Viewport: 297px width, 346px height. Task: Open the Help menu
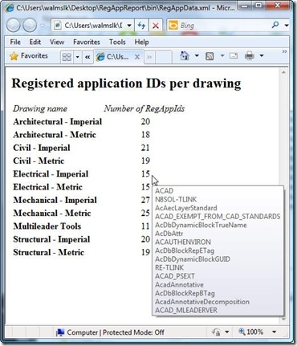pos(141,42)
